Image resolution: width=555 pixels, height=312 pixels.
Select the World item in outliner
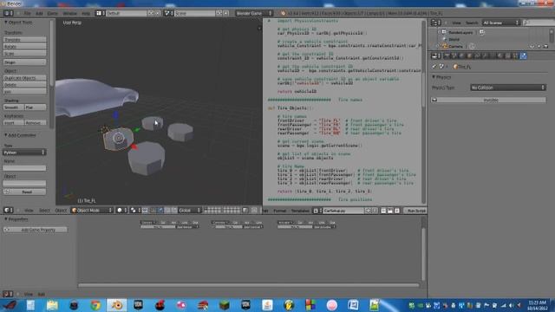point(454,39)
